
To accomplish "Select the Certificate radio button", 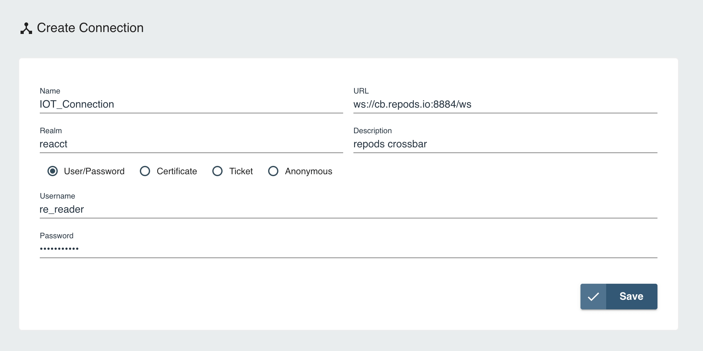I will coord(145,171).
